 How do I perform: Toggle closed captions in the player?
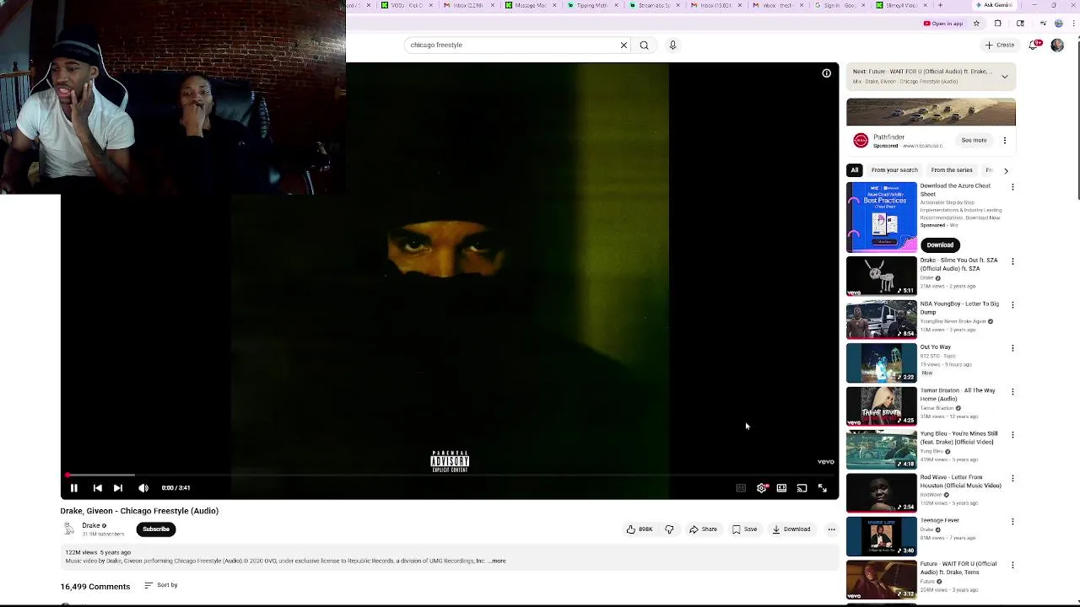741,488
